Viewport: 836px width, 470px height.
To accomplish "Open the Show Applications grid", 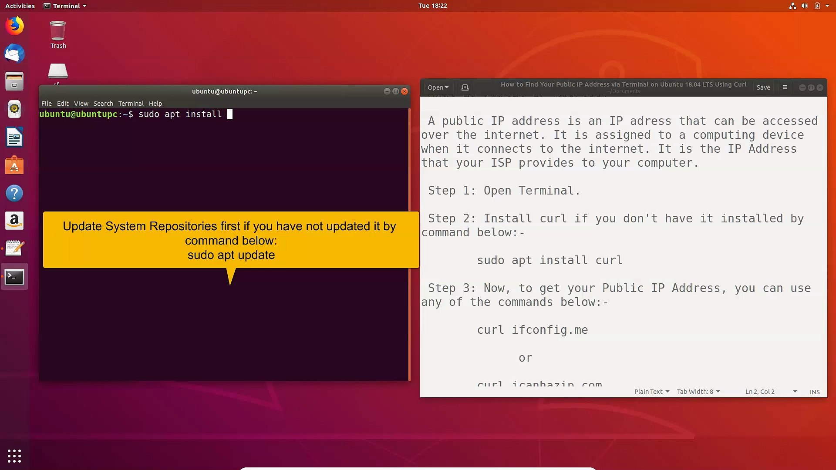I will pos(14,456).
